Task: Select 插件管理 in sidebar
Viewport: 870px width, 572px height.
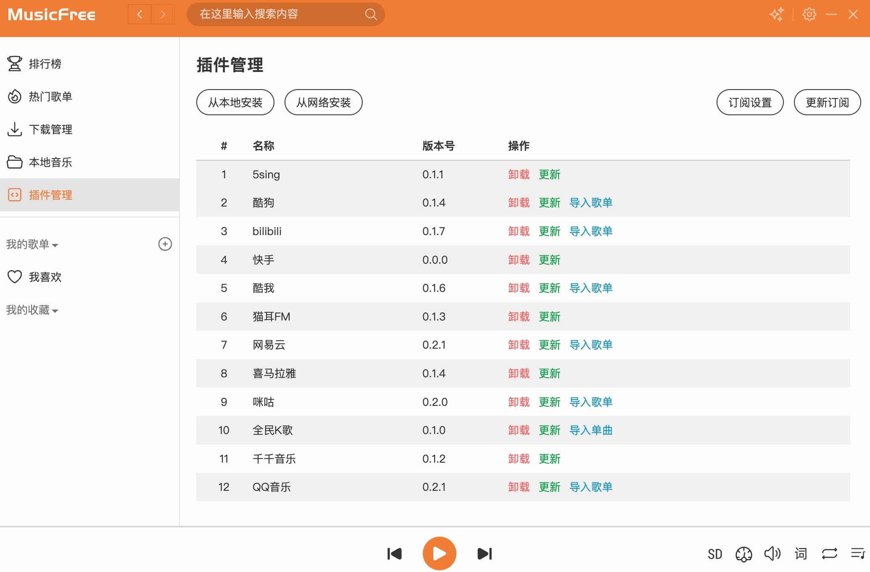Action: [x=90, y=195]
